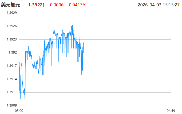Click the percentage change 0.0417%
The width and height of the screenshot is (182, 114).
77,5
